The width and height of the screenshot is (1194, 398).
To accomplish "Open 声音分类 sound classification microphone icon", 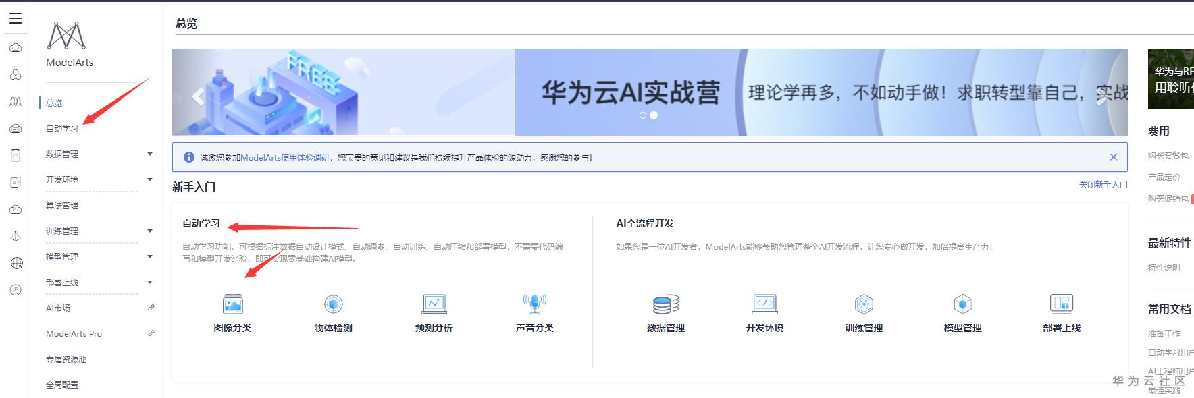I will [534, 304].
